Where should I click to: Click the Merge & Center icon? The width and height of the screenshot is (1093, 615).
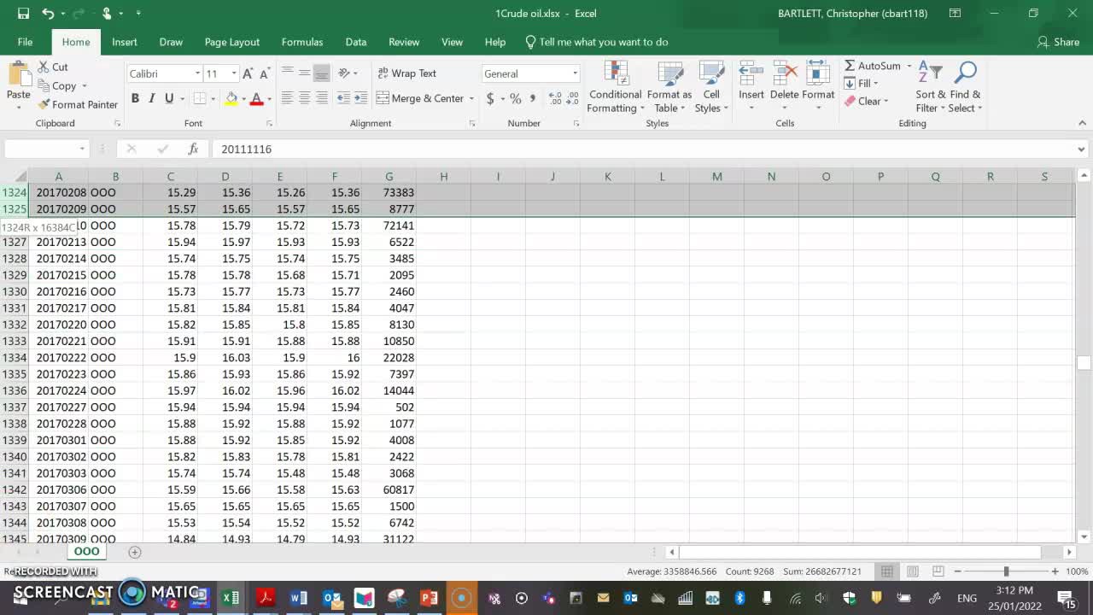(383, 98)
